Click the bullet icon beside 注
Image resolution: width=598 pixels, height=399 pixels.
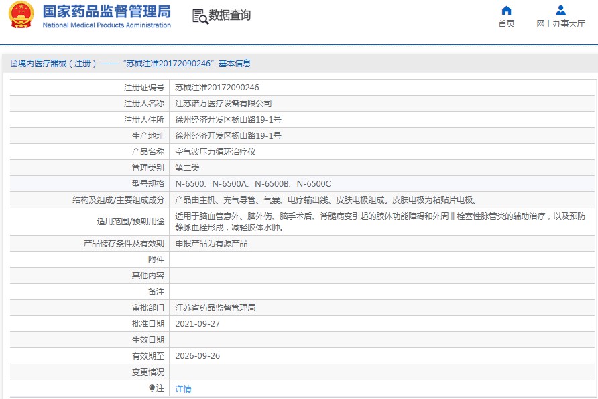click(x=152, y=388)
